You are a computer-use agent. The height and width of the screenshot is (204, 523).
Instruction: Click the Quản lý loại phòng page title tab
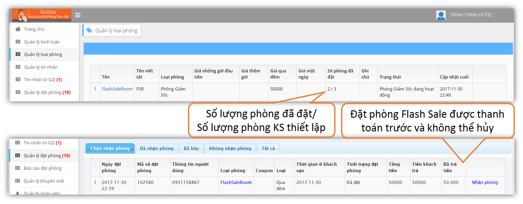[x=112, y=30]
